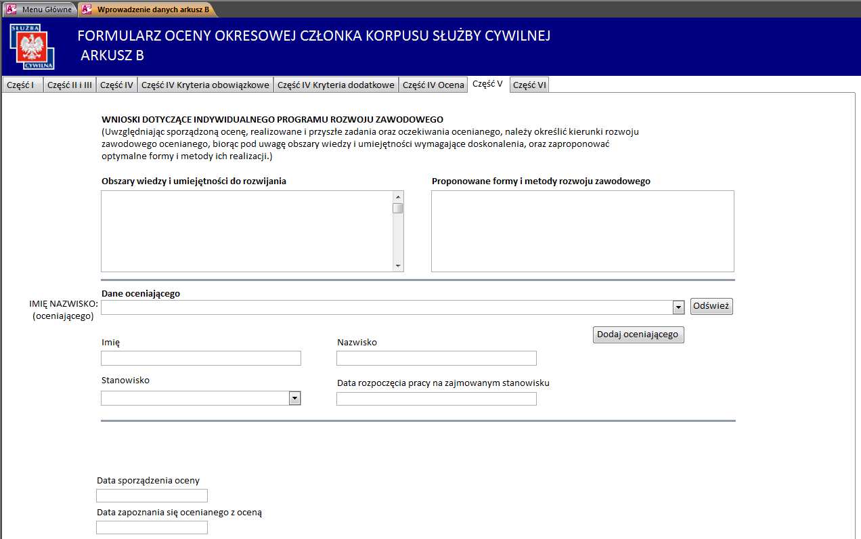This screenshot has width=861, height=539.
Task: Click the Data rozpoczęcia pracy input field
Action: (437, 399)
